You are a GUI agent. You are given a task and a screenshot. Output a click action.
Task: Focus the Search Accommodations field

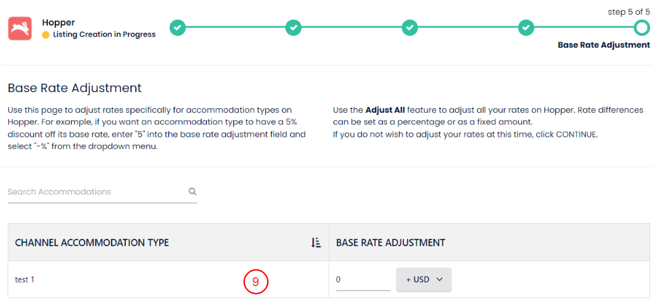coord(97,192)
